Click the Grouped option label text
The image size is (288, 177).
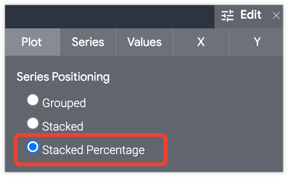point(64,103)
